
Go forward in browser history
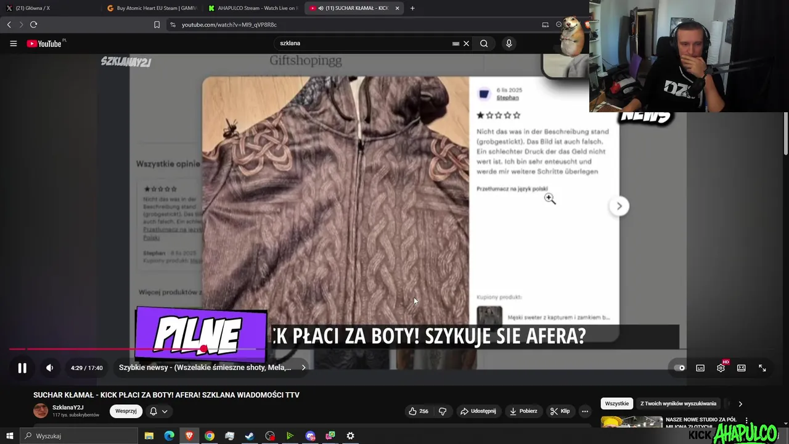pyautogui.click(x=21, y=25)
